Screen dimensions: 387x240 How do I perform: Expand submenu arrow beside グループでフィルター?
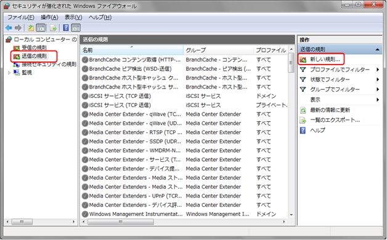tap(377, 89)
